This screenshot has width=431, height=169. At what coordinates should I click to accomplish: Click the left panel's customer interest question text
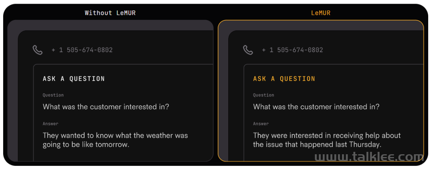tap(106, 107)
